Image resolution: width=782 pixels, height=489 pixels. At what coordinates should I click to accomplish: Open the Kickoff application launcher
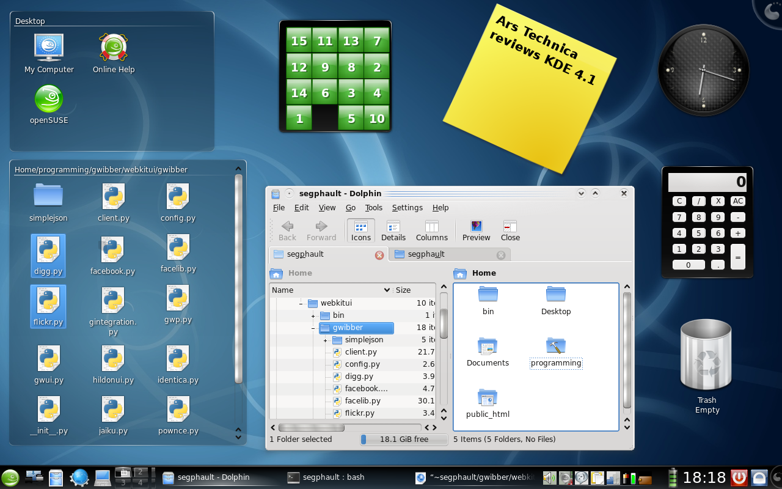(10, 477)
